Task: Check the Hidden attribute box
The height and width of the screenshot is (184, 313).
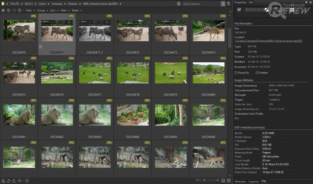Action: (x=257, y=73)
